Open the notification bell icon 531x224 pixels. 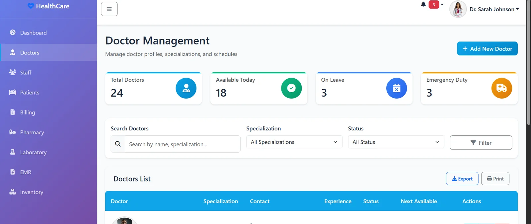423,5
